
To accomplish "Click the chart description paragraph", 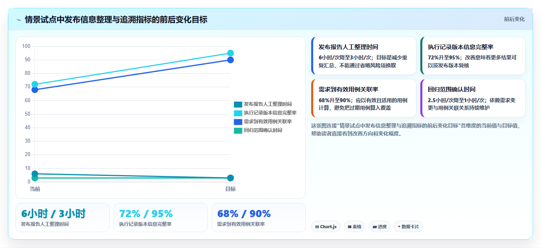I will click(416, 130).
